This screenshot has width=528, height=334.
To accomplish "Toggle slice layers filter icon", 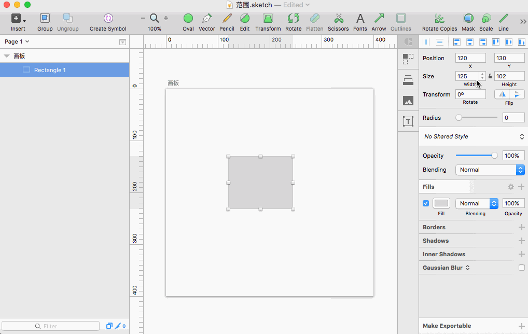I will (x=118, y=326).
